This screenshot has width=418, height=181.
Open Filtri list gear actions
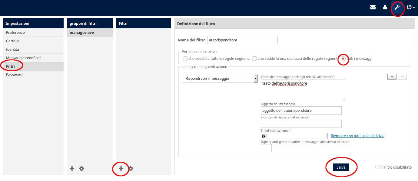(131, 169)
